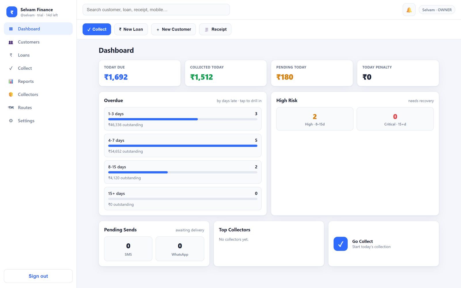Click the Reports bar chart icon
This screenshot has width=461, height=288.
pyautogui.click(x=11, y=81)
